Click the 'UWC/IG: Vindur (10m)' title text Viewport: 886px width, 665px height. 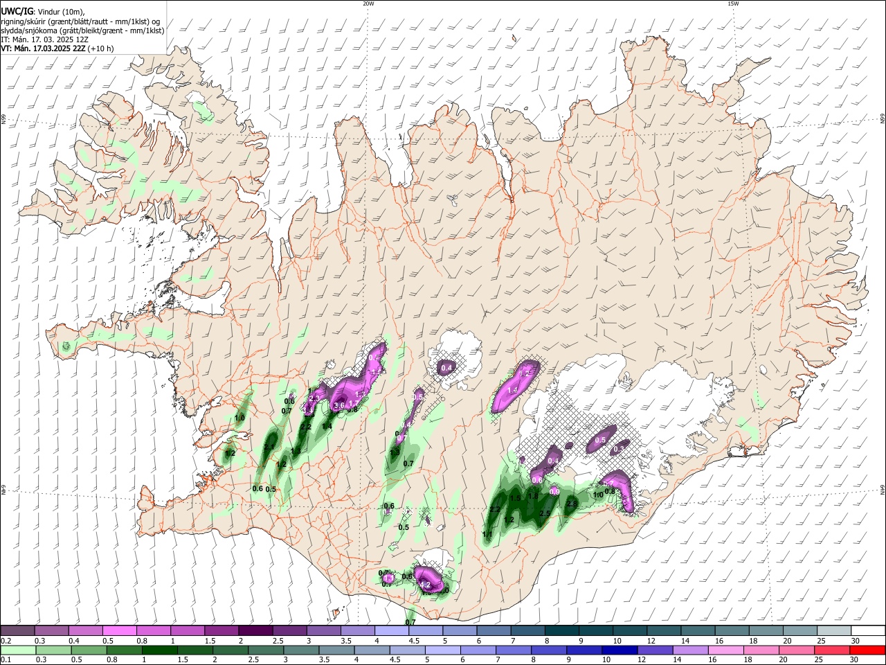[43, 12]
